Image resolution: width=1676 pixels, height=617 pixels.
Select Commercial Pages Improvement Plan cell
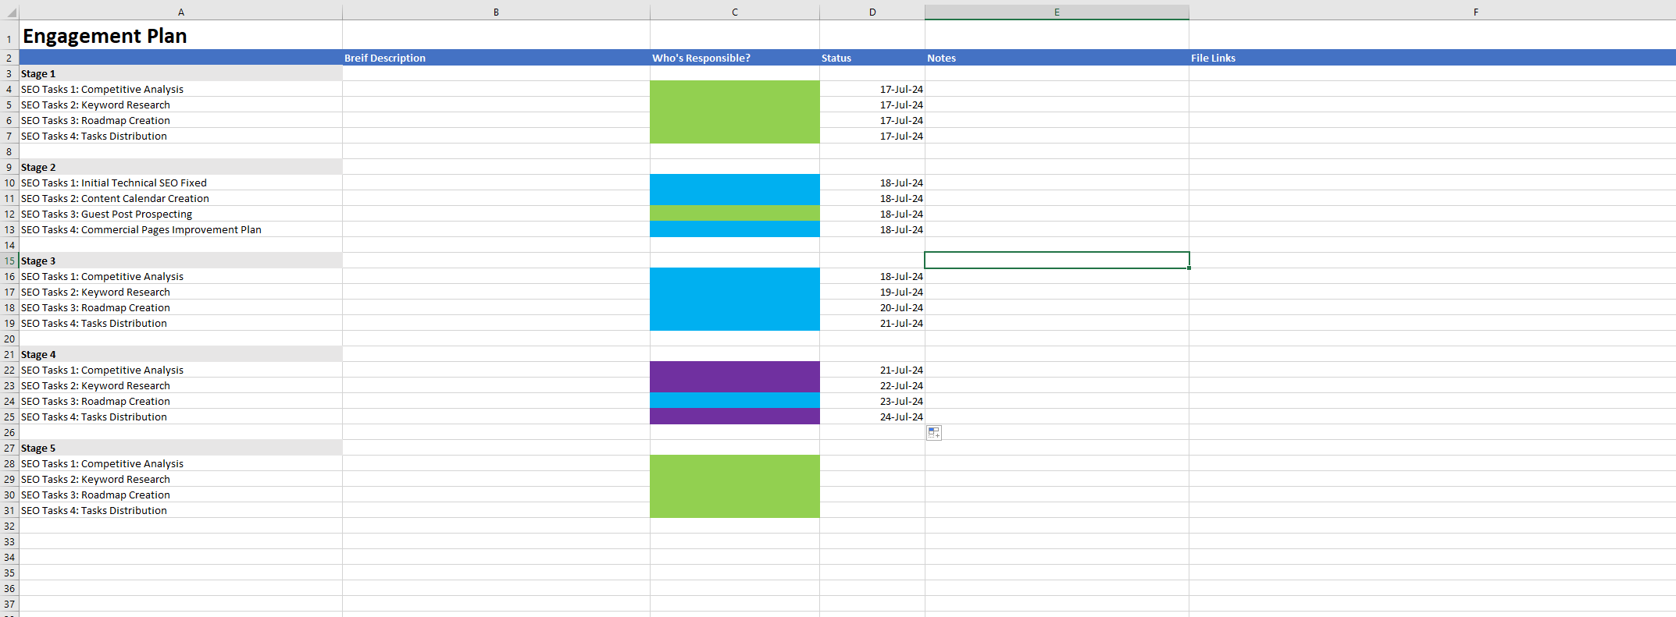coord(181,229)
